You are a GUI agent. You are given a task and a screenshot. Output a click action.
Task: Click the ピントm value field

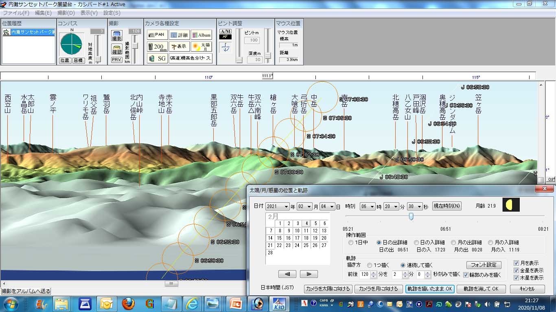[252, 40]
